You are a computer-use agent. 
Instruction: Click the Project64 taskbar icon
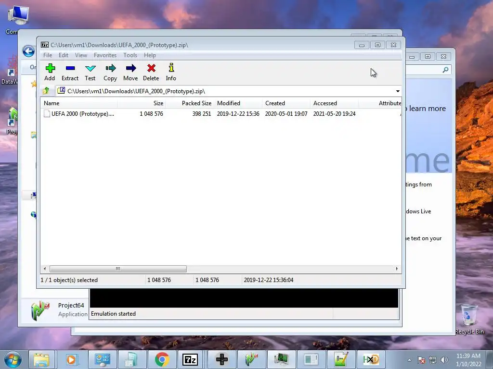(251, 359)
